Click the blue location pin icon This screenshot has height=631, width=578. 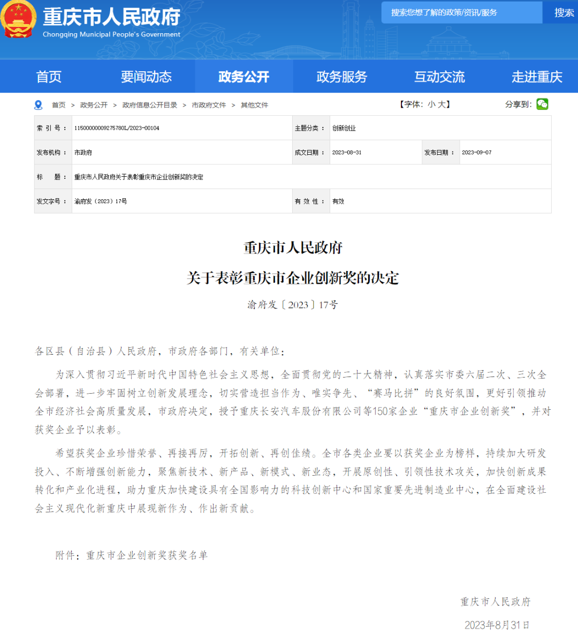38,105
